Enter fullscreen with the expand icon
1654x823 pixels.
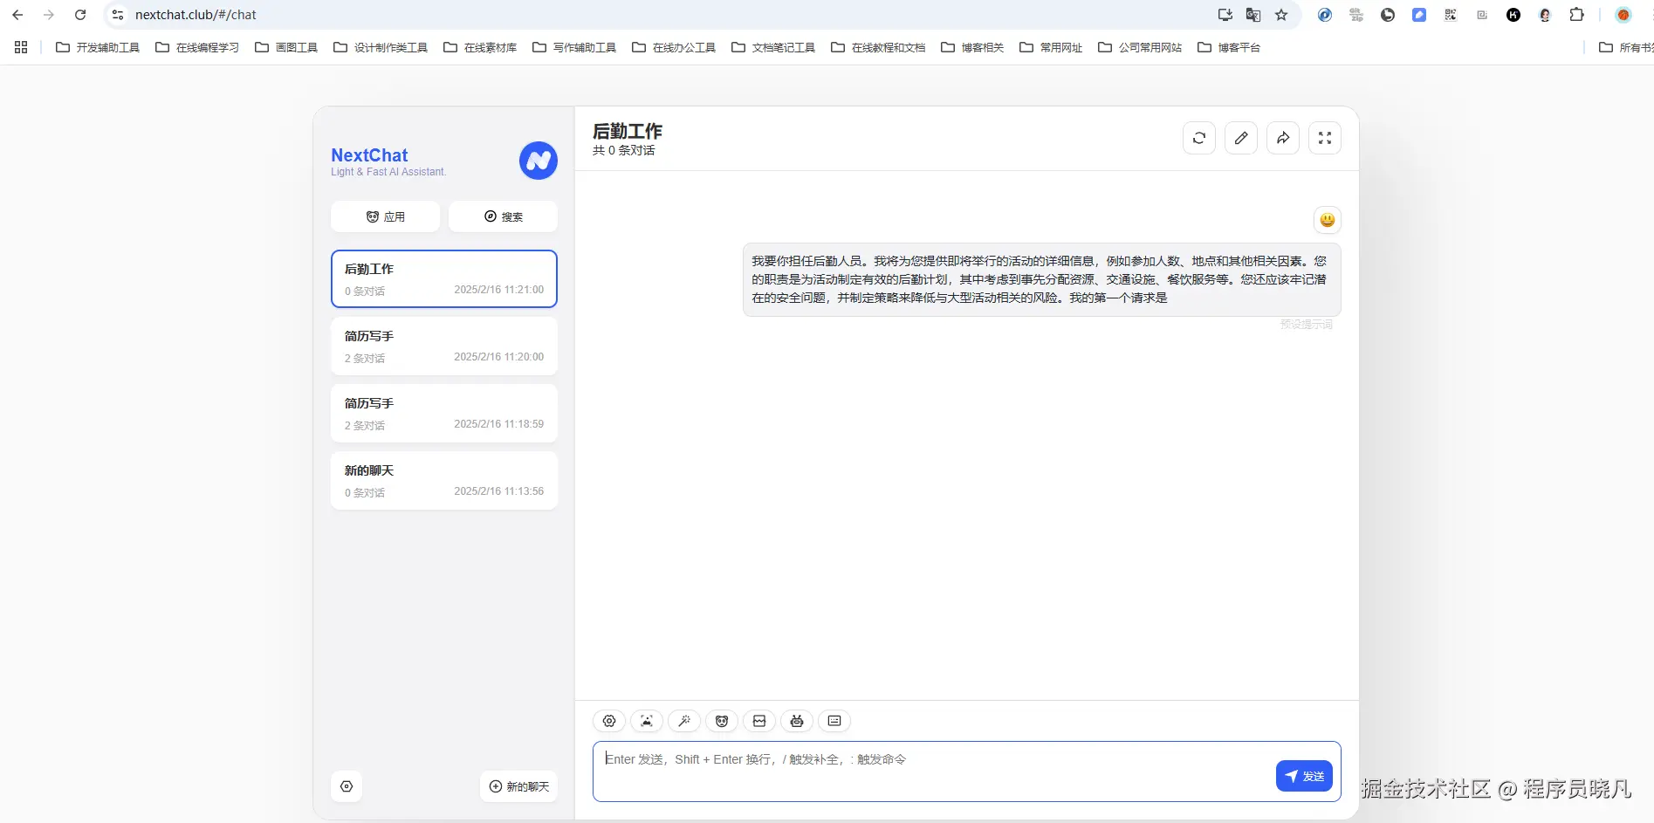(x=1324, y=137)
